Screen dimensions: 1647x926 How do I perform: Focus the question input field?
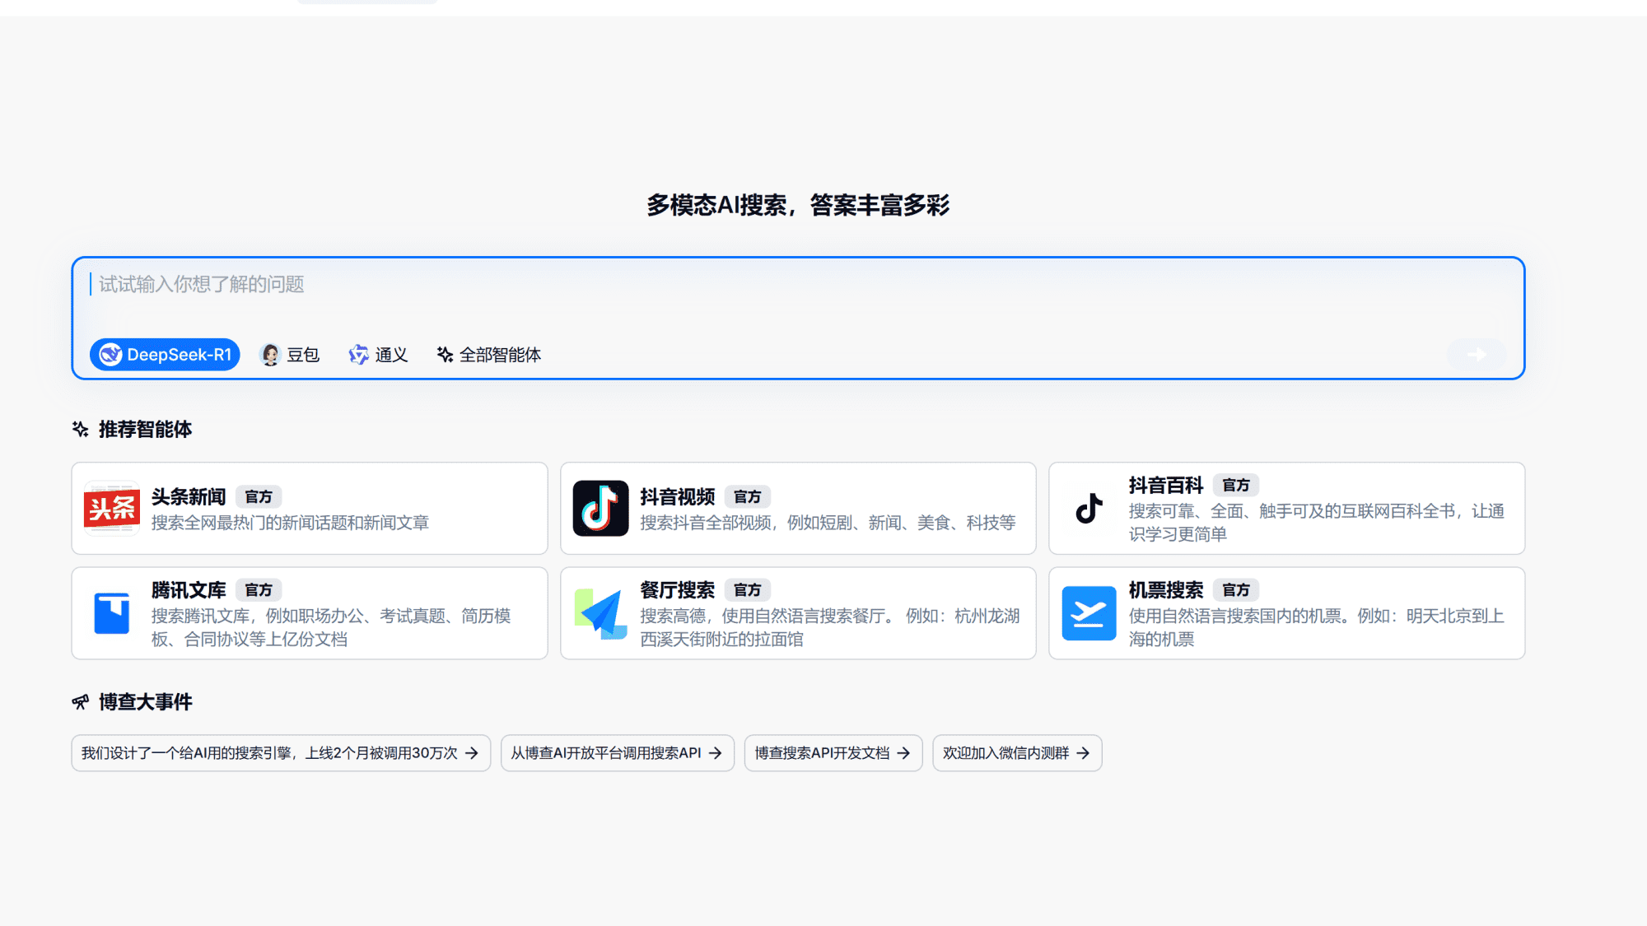point(797,285)
